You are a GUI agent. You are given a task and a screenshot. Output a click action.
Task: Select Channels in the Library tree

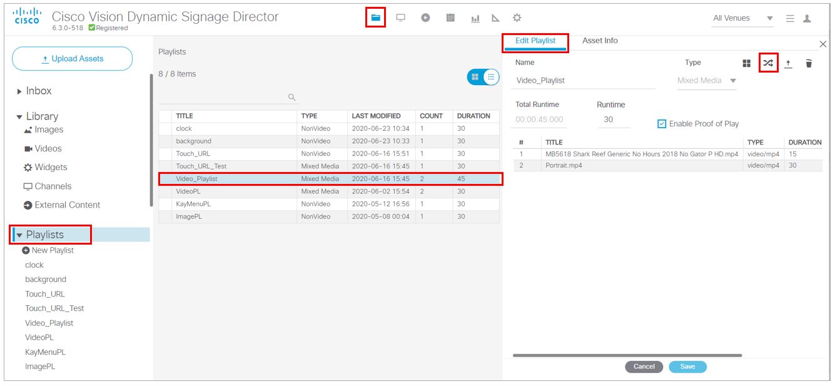coord(48,186)
